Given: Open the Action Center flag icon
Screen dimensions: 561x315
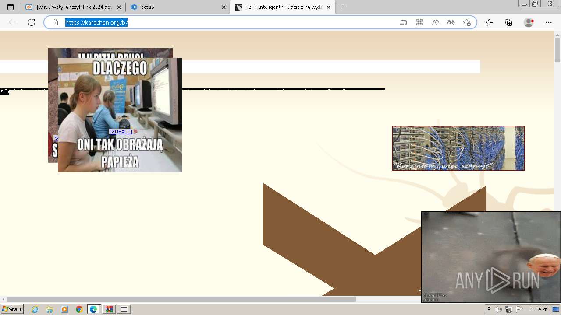Looking at the screenshot, I should (x=519, y=309).
